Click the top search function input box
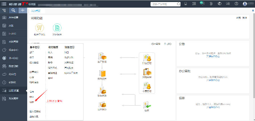The image size is (255, 121). 166,4
